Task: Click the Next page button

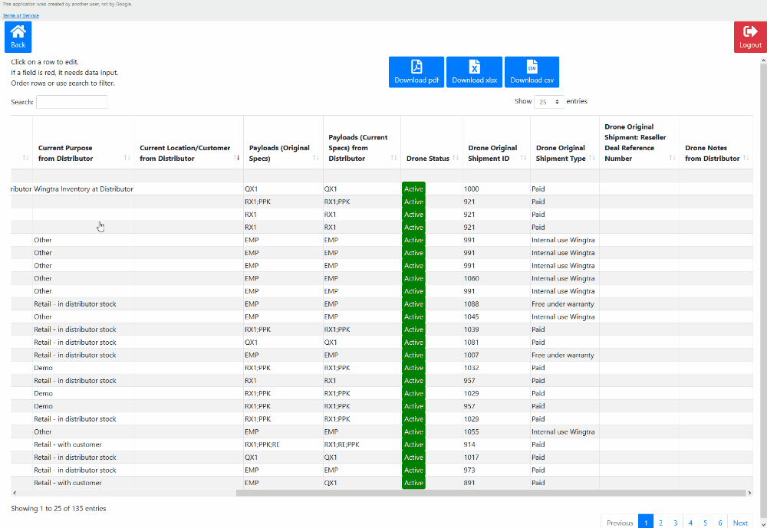Action: (x=739, y=523)
